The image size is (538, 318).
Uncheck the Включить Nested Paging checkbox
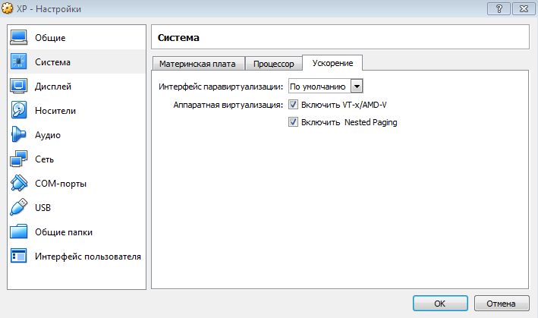coord(294,121)
